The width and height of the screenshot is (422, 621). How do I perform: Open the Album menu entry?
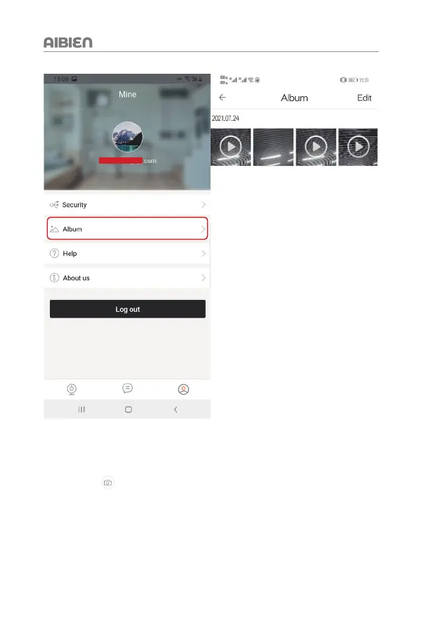tap(127, 228)
